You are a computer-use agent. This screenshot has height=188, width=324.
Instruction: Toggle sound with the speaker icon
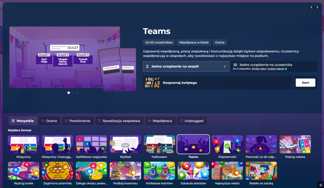(x=321, y=185)
